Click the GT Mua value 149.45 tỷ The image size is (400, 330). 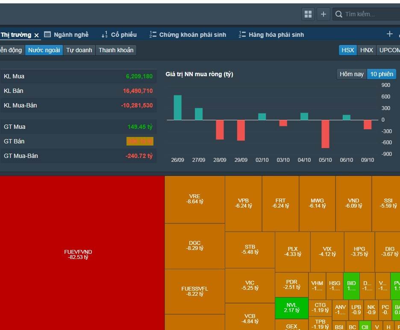pos(140,127)
